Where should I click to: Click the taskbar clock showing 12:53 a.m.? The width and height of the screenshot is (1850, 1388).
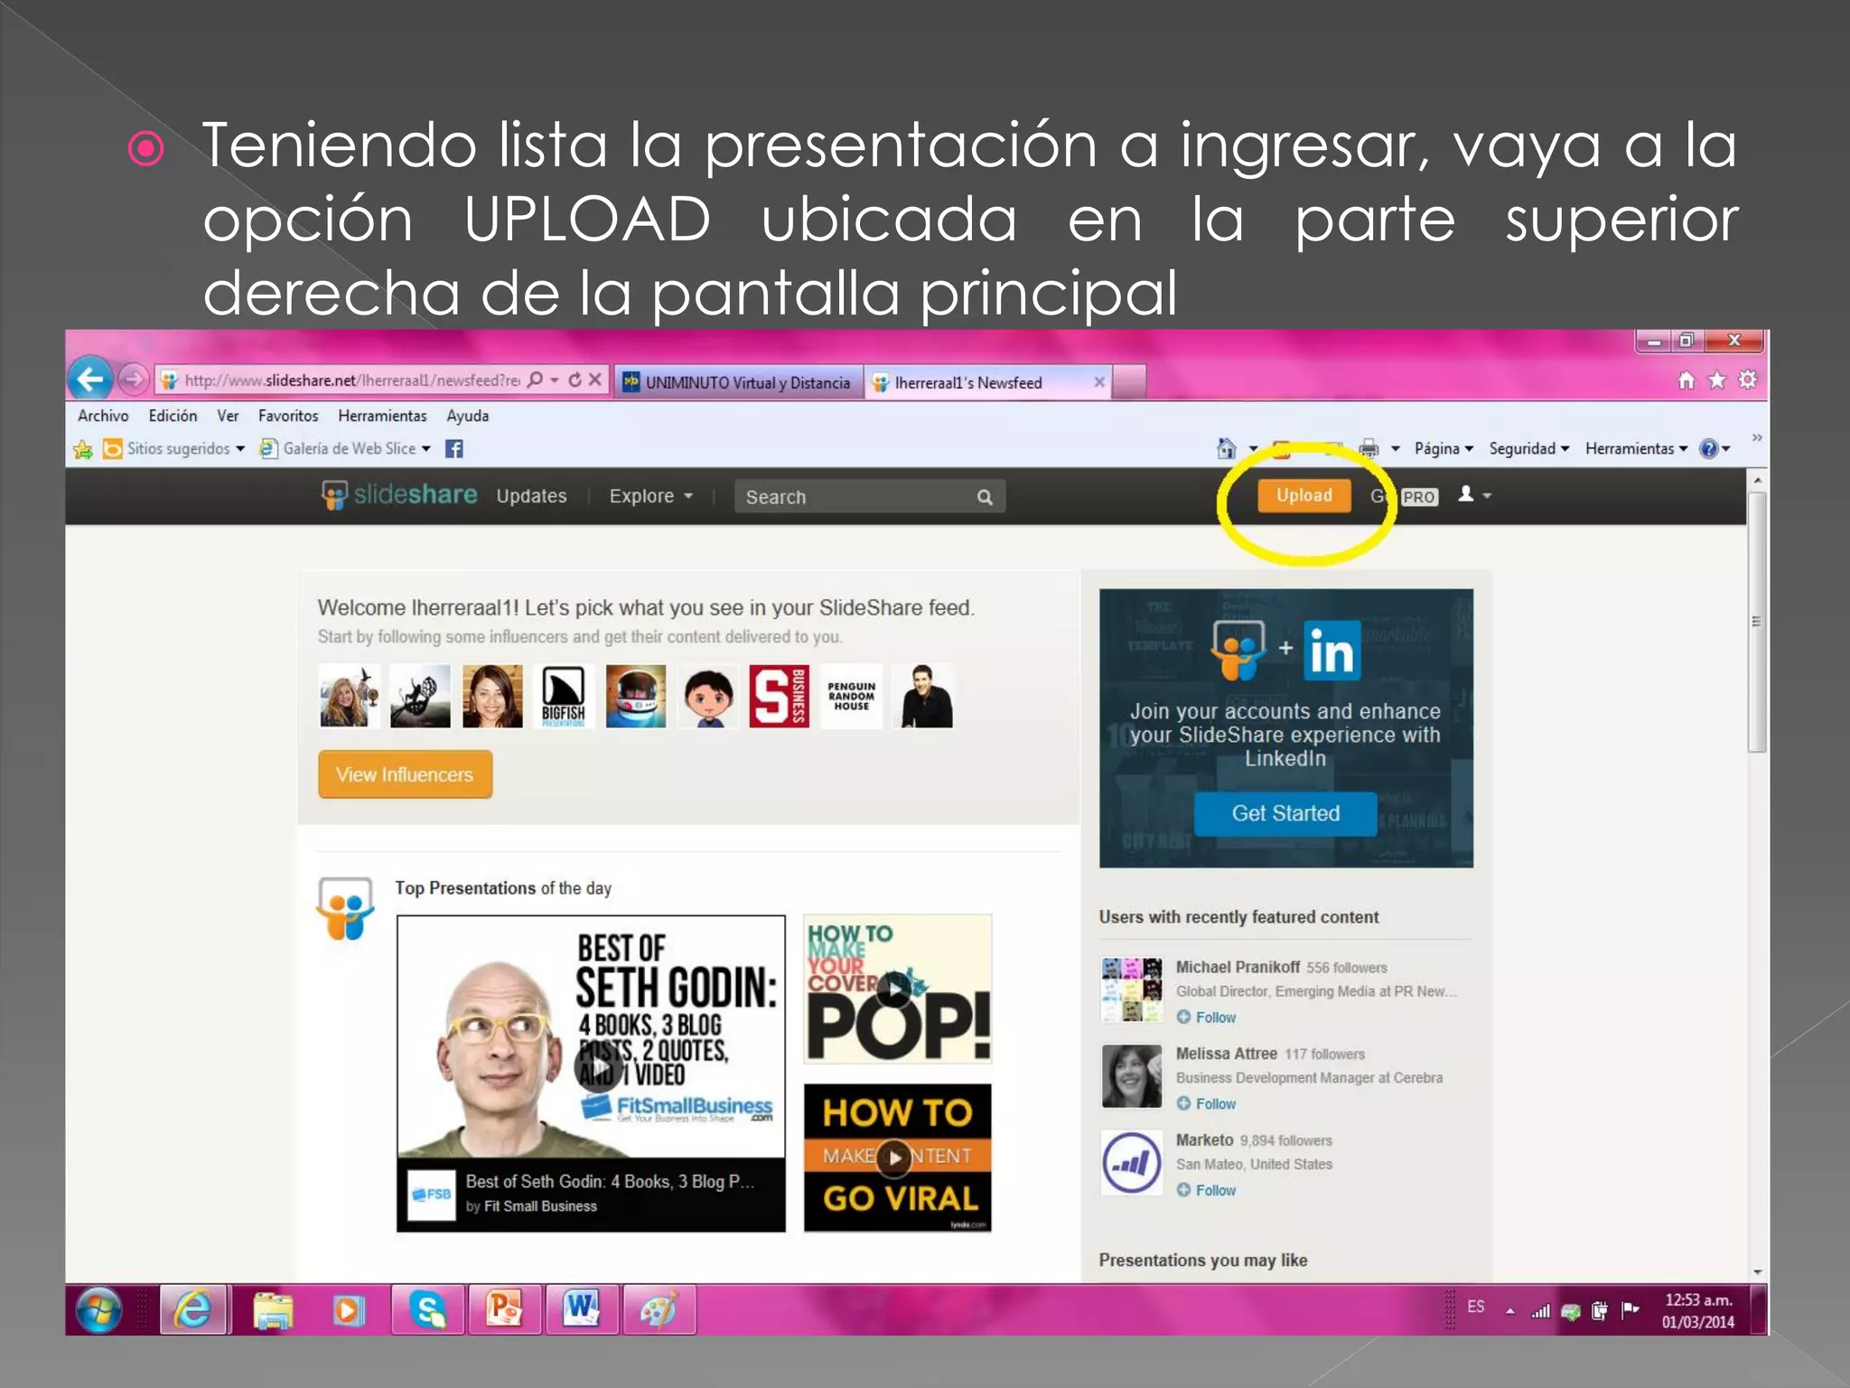[1697, 1311]
